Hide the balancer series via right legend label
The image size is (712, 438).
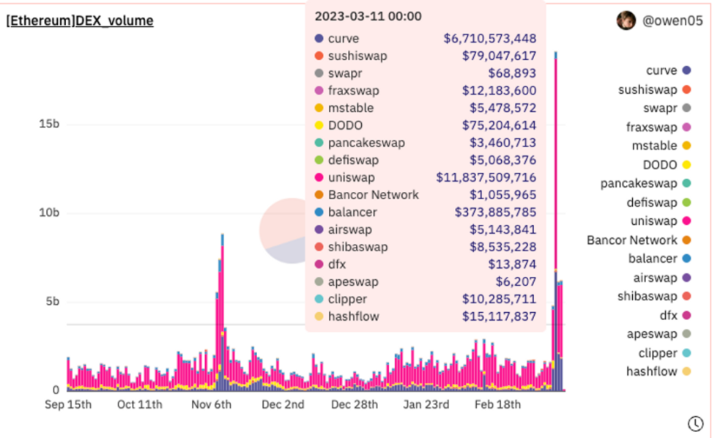point(653,259)
